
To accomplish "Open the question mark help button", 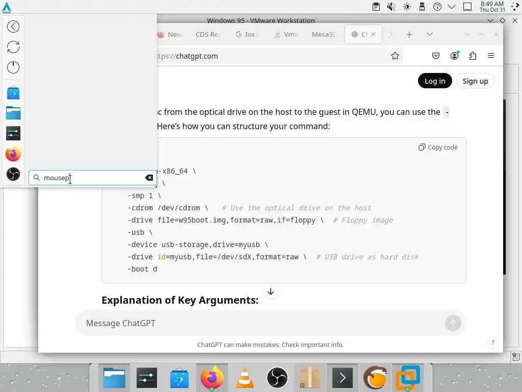I will coord(493,342).
